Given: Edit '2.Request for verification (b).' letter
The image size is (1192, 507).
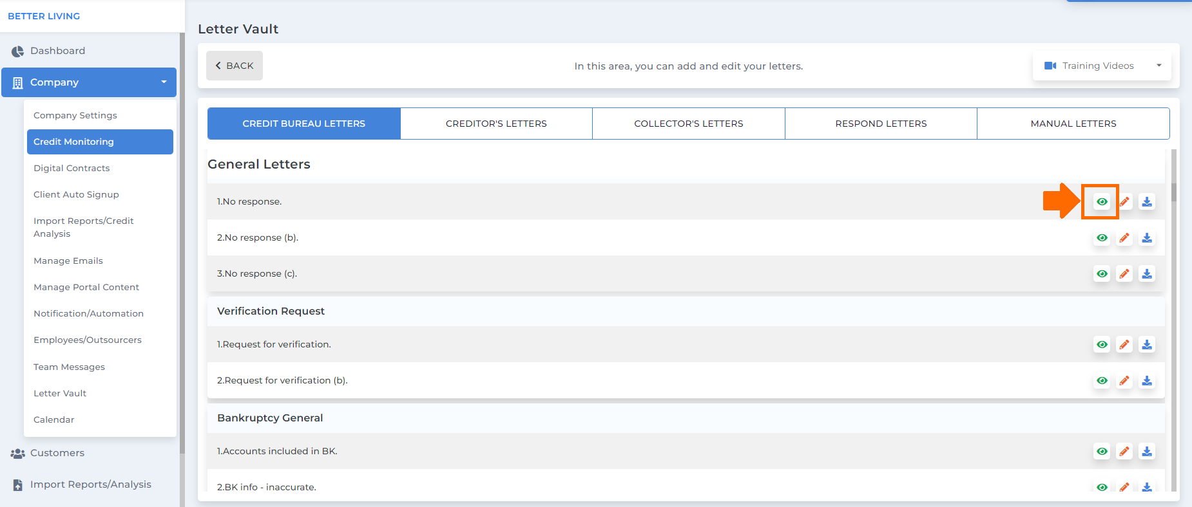Looking at the screenshot, I should point(1124,380).
